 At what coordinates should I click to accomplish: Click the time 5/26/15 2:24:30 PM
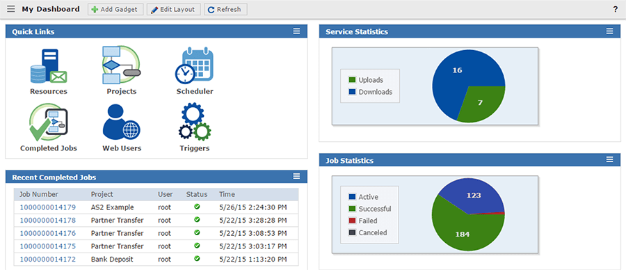tap(252, 207)
